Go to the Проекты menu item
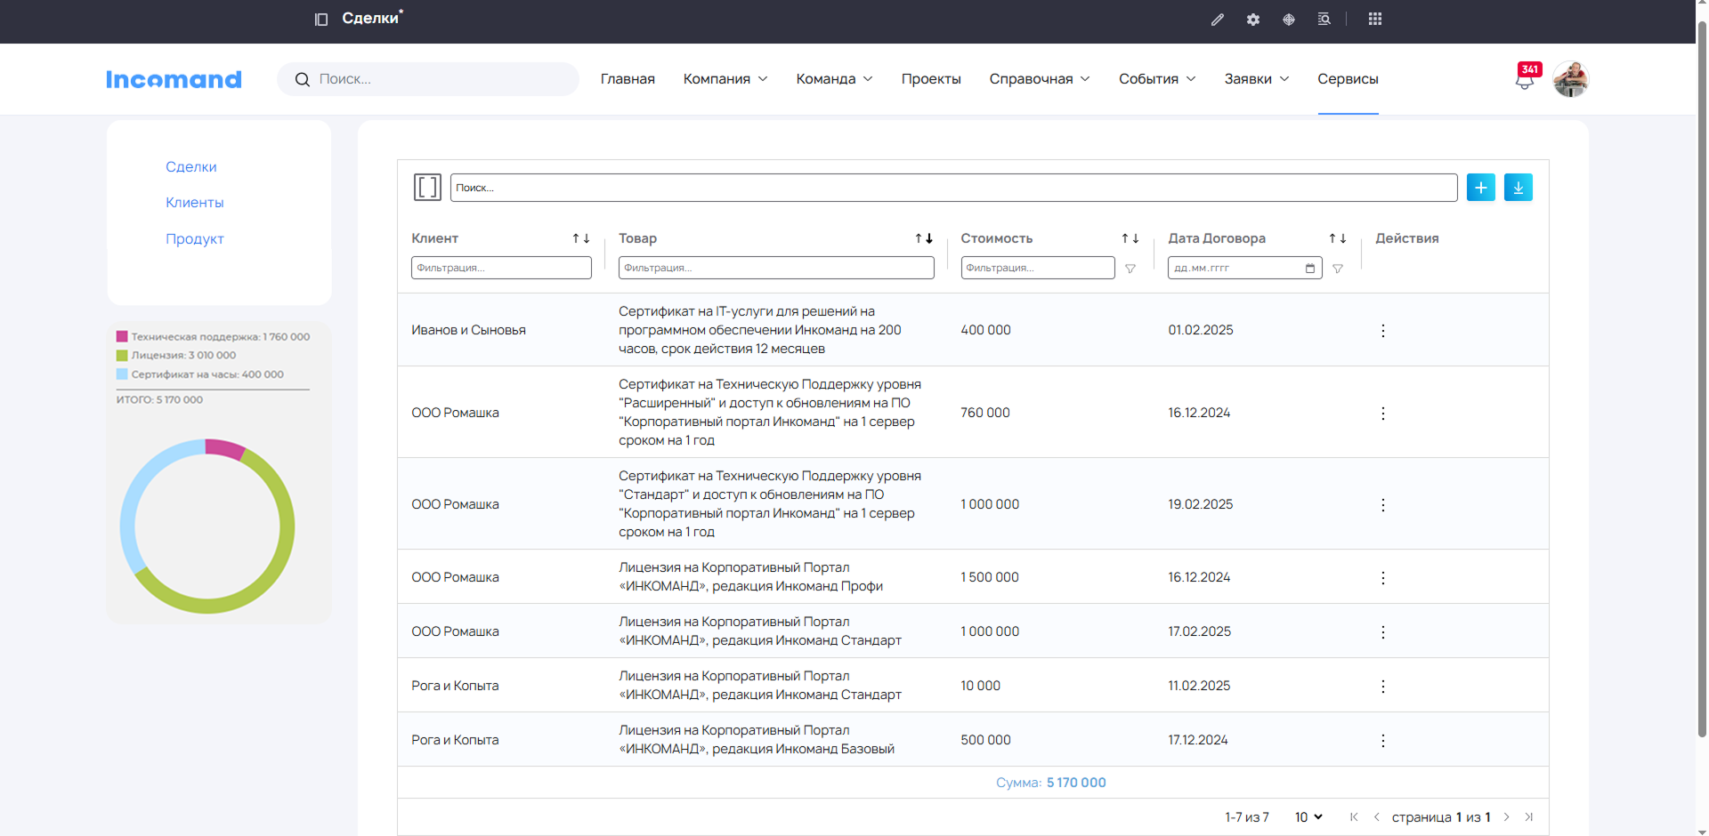1709x836 pixels. click(x=930, y=79)
